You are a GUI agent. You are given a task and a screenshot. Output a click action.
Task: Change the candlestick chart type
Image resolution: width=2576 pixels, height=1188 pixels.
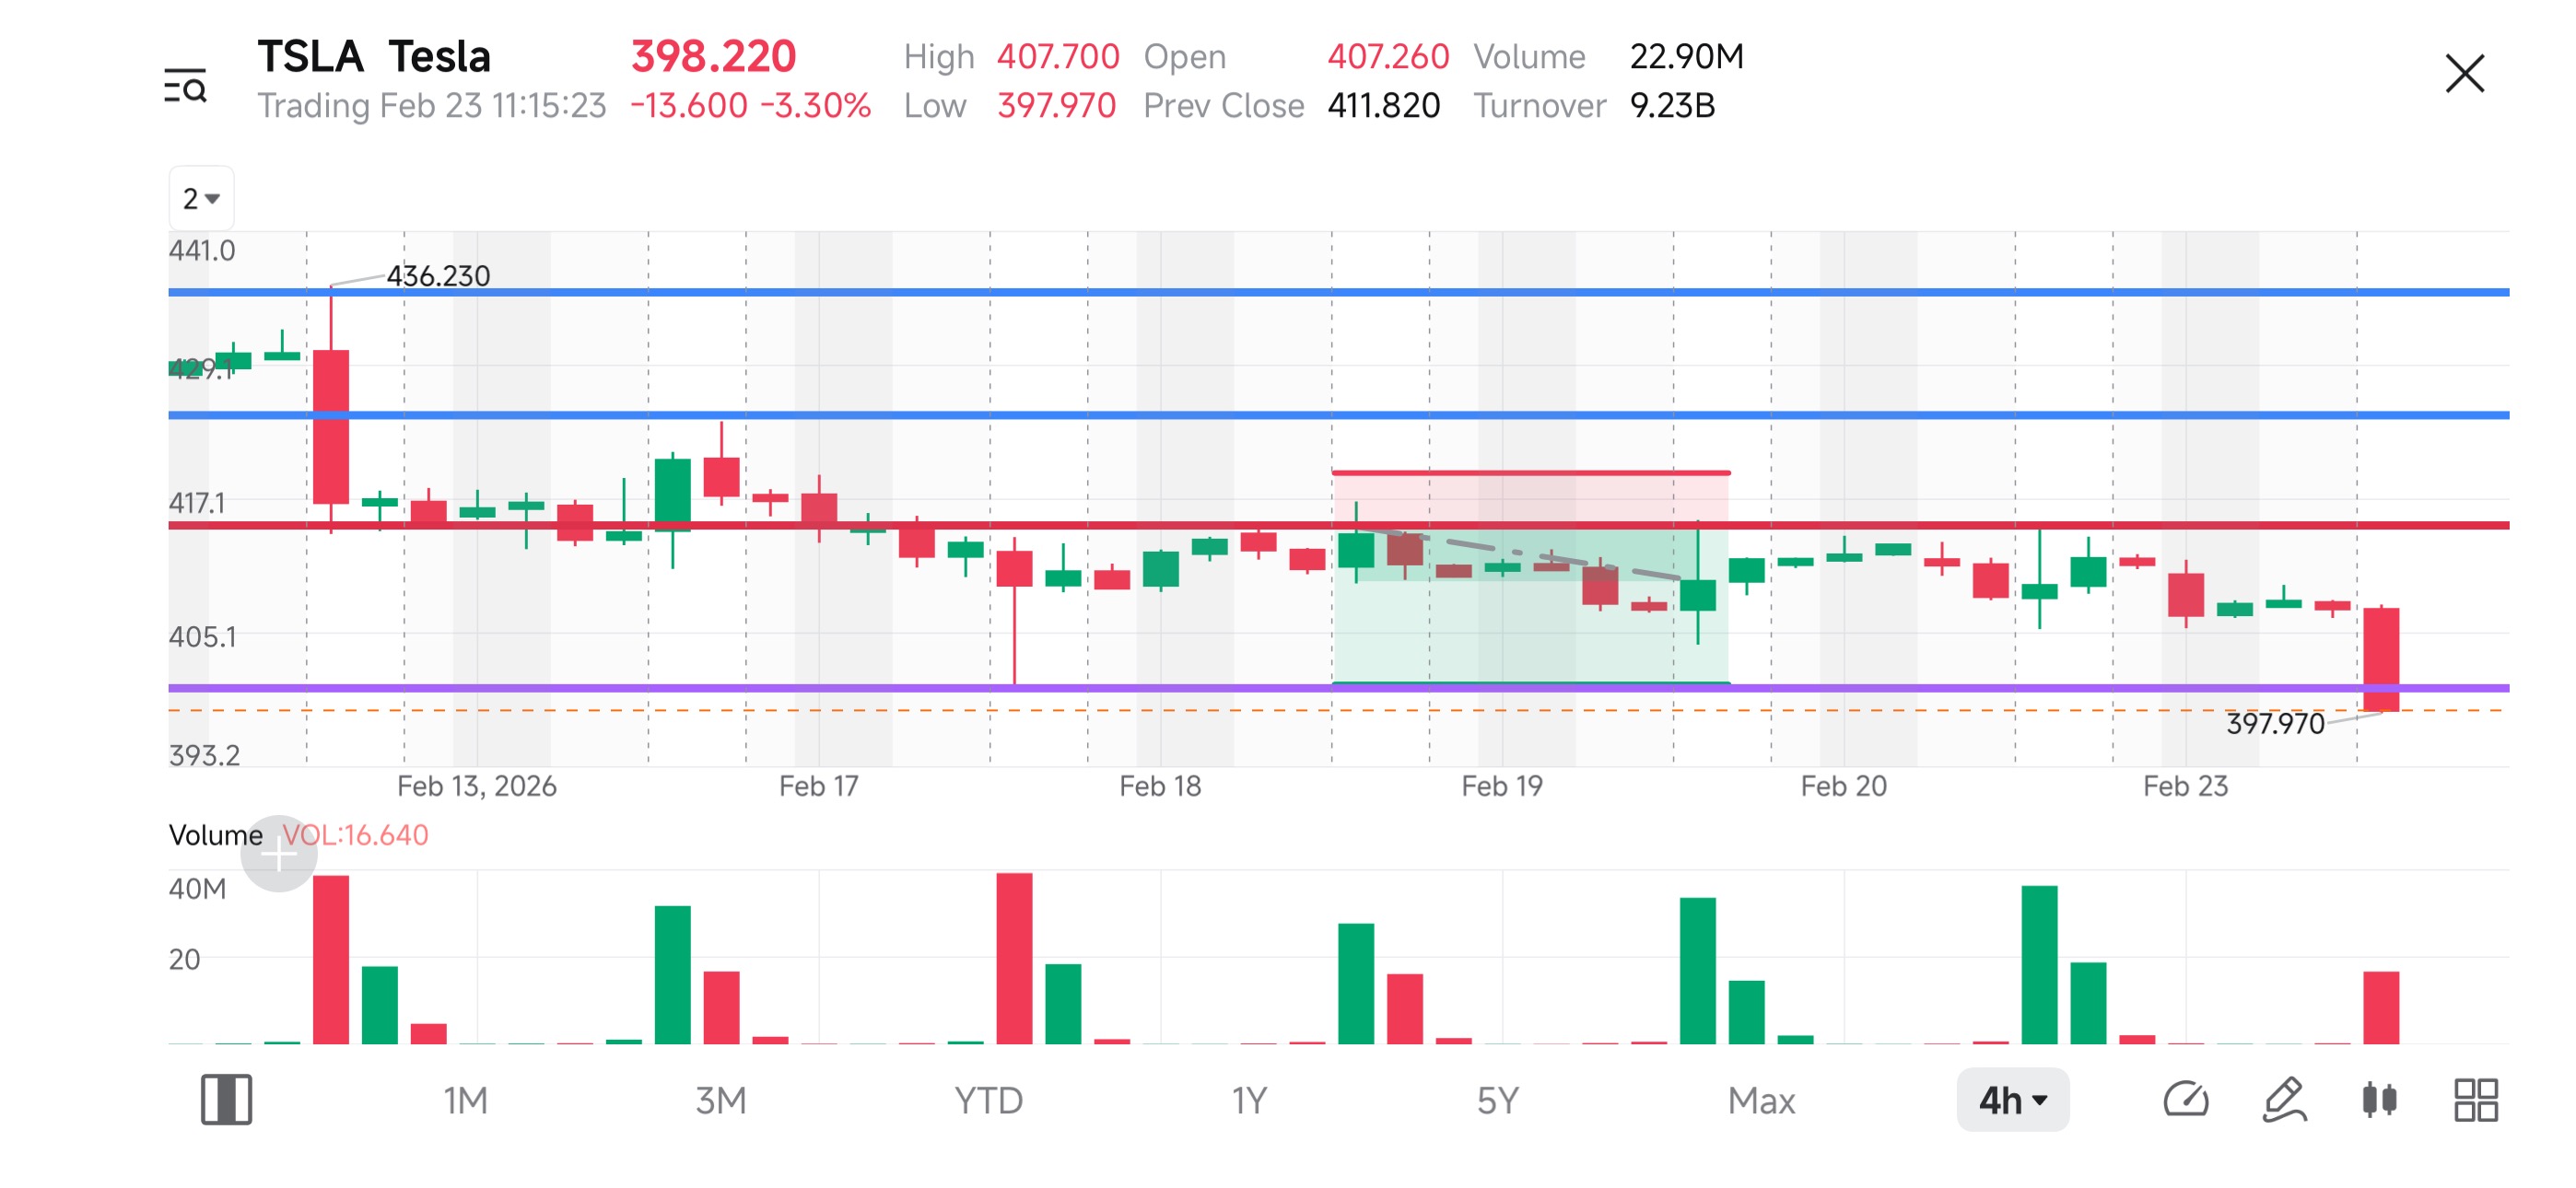pos(2379,1099)
